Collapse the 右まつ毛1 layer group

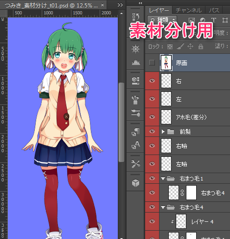pyautogui.click(x=163, y=179)
